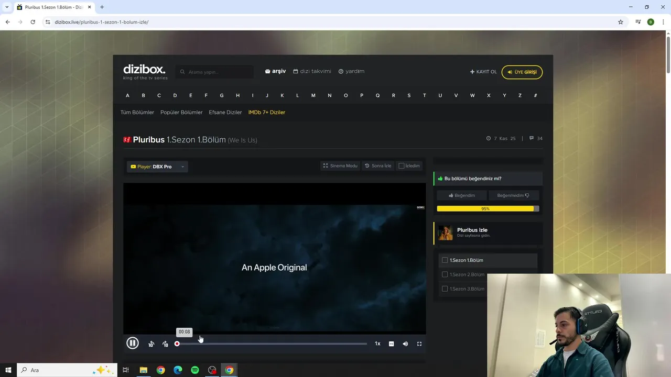Open the Windows Start menu
Image resolution: width=671 pixels, height=377 pixels.
click(x=8, y=370)
